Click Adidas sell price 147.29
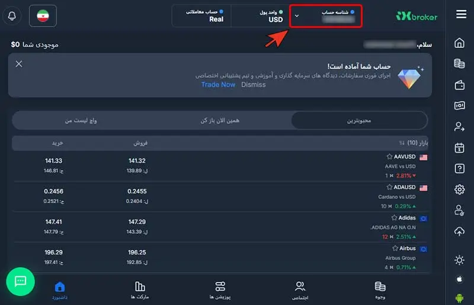This screenshot has height=305, width=474. [x=137, y=222]
